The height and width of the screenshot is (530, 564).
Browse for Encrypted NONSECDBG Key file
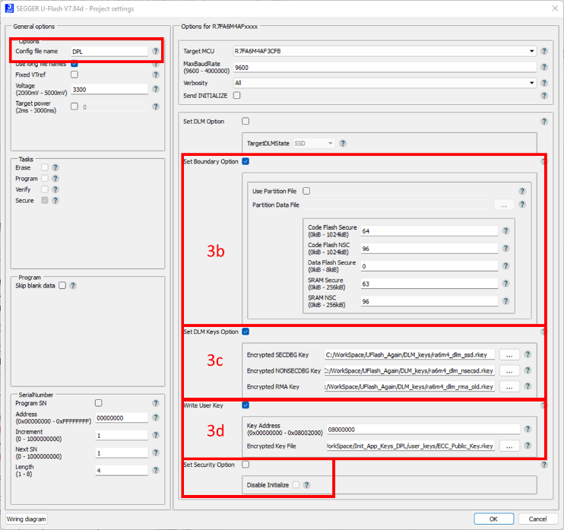(509, 370)
